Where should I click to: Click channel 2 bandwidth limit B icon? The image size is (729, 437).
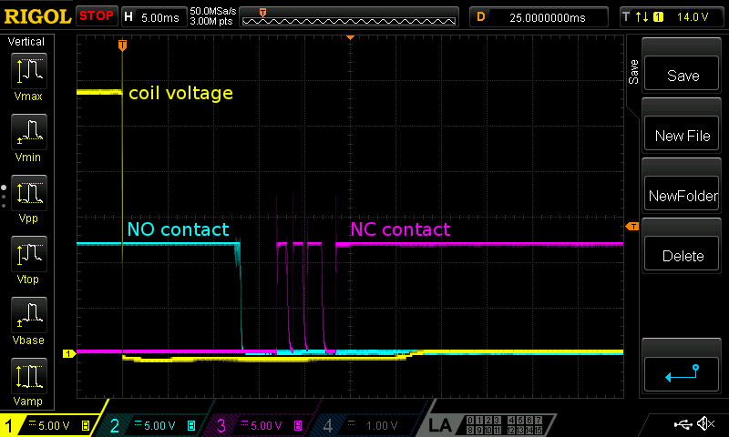191,425
